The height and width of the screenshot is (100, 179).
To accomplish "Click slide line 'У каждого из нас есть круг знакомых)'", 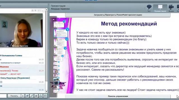I will (x=101, y=33).
